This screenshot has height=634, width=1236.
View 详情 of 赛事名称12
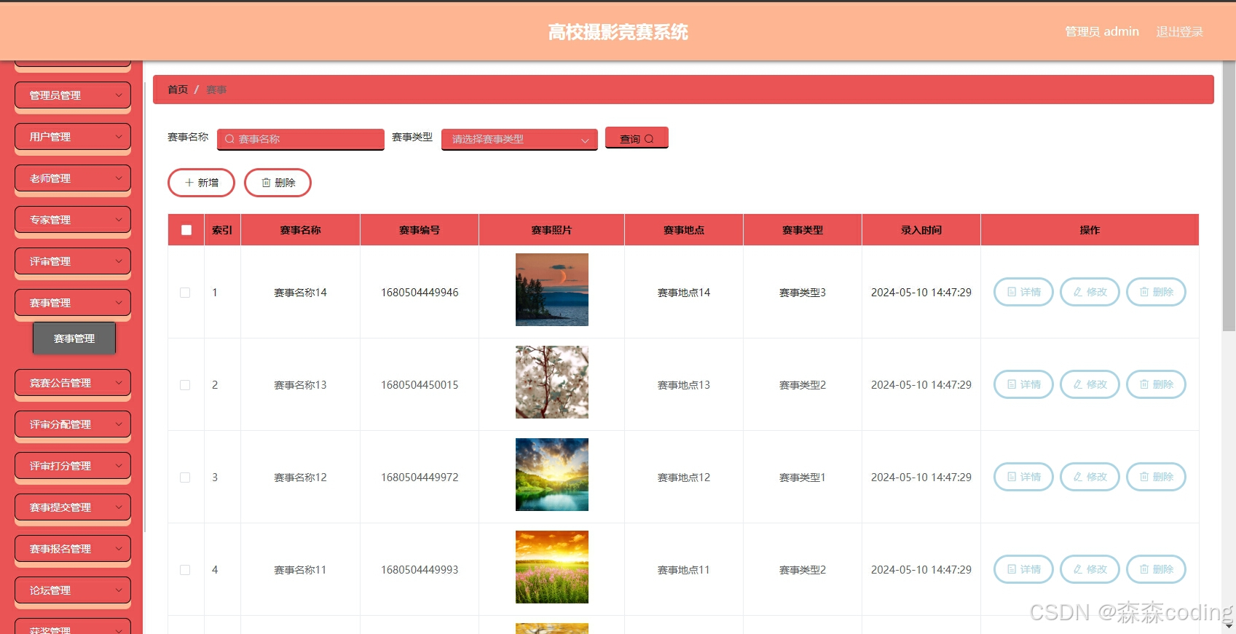point(1023,477)
